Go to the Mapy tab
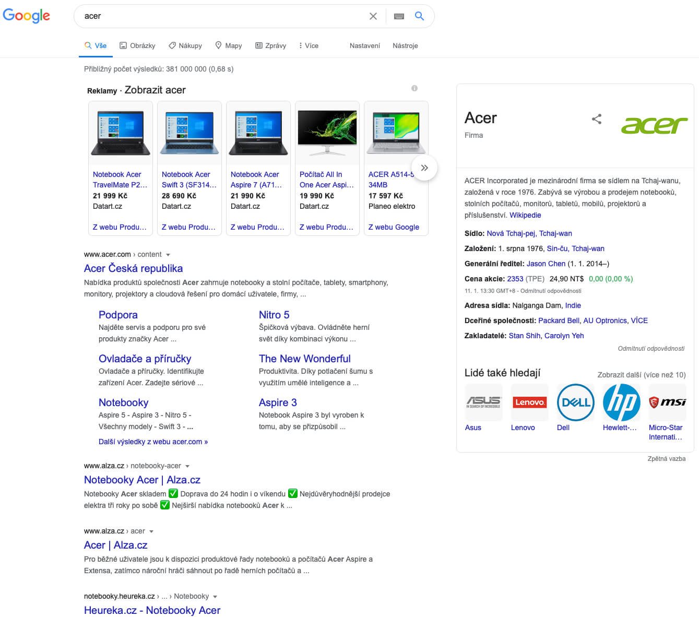Screen dimensions: 699x617 pyautogui.click(x=229, y=46)
